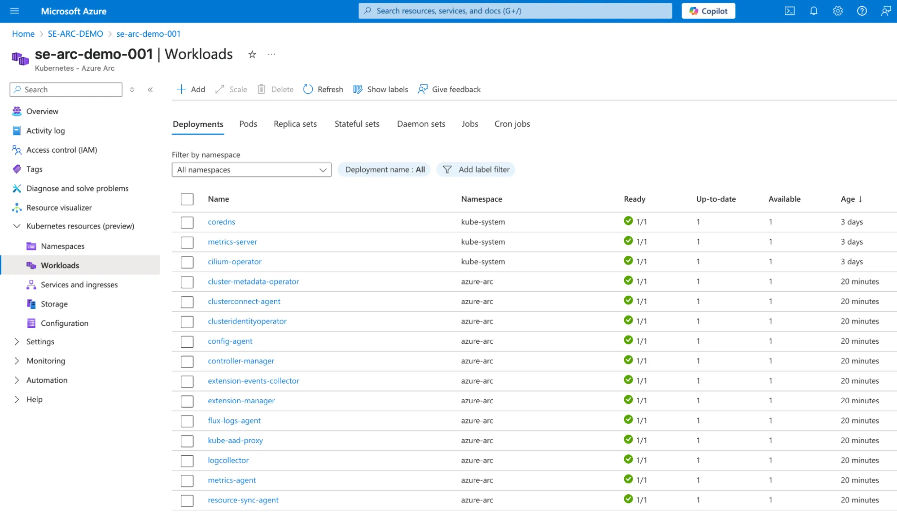Open Copilot button in header
Viewport: 897px width, 518px height.
708,11
